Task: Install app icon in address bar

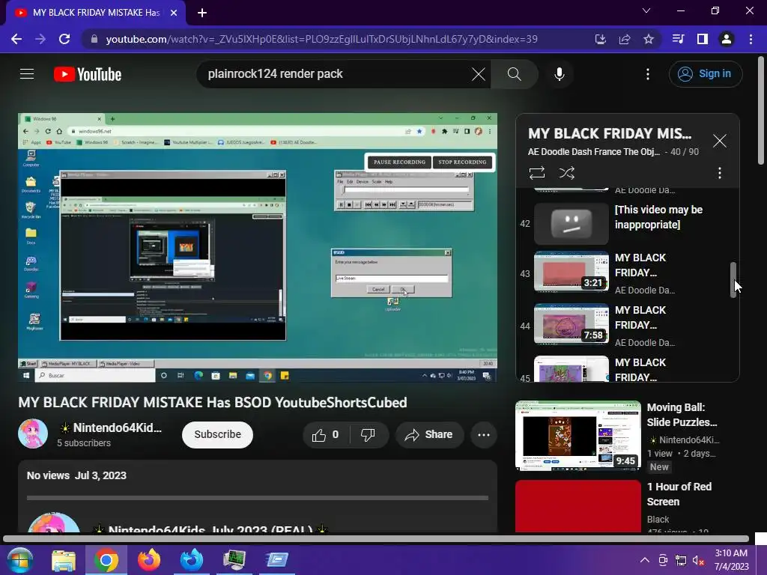Action: coord(600,39)
